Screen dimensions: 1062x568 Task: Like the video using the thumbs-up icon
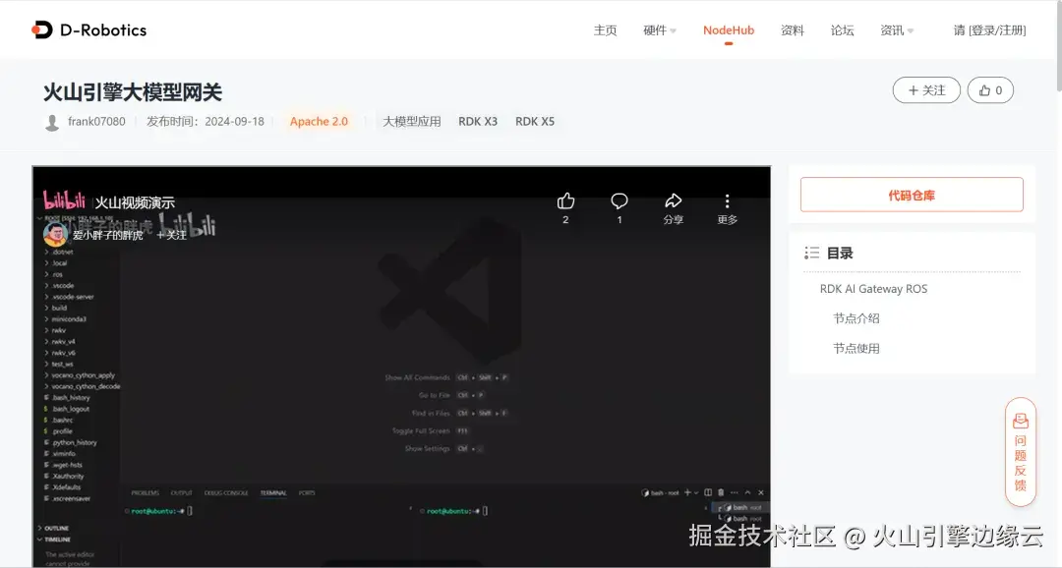point(564,199)
